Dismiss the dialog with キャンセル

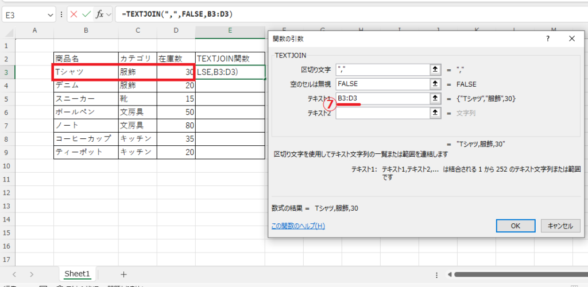[560, 226]
